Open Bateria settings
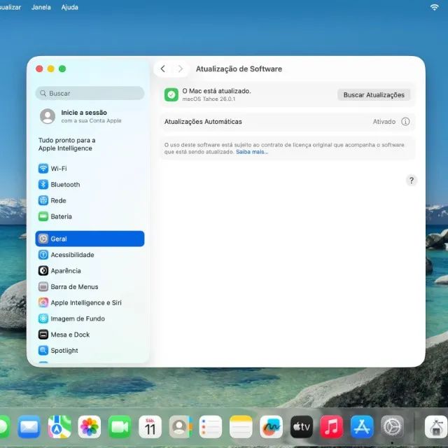This screenshot has height=448, width=448. (x=90, y=216)
